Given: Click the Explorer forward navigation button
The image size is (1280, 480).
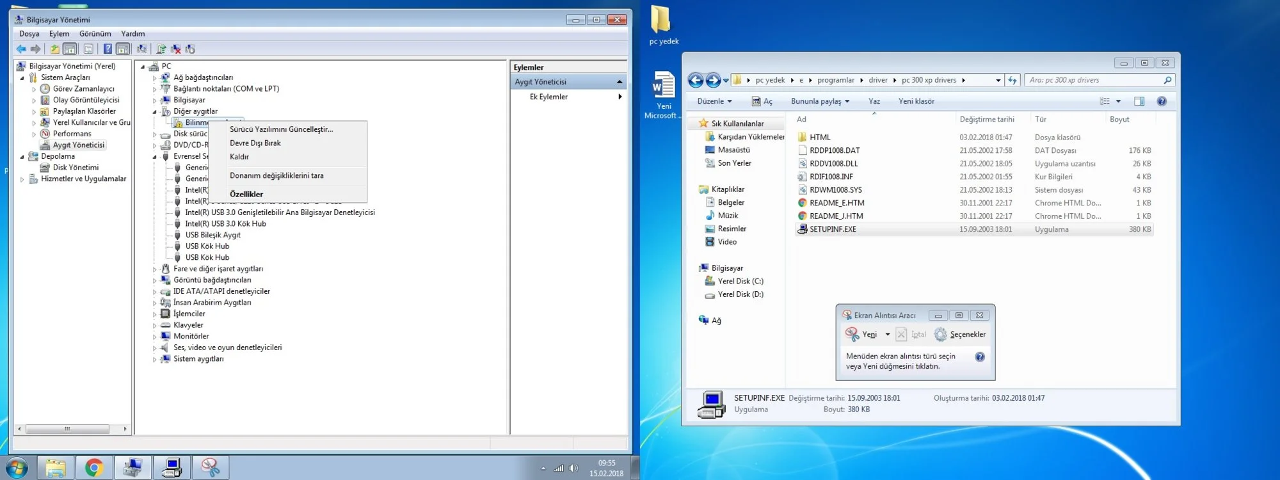Looking at the screenshot, I should 713,80.
